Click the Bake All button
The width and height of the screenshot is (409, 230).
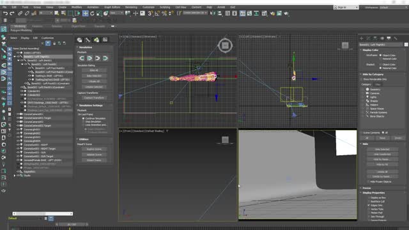pos(94,70)
